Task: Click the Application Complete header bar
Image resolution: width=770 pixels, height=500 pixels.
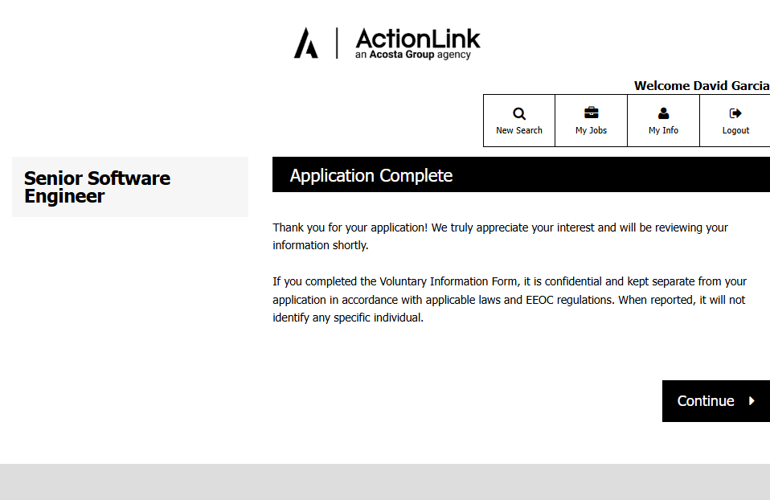Action: pos(521,175)
